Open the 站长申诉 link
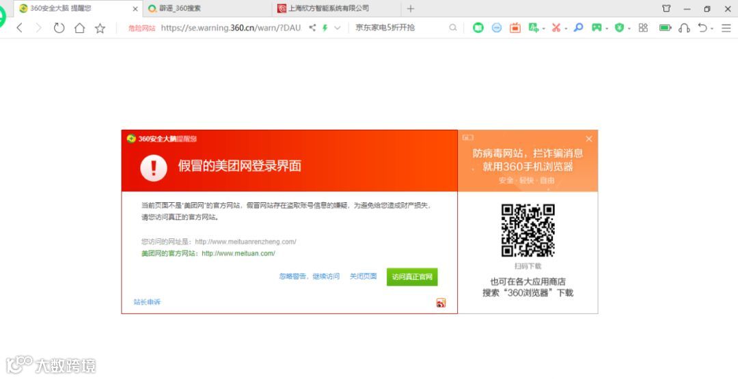This screenshot has height=379, width=738. (x=148, y=302)
